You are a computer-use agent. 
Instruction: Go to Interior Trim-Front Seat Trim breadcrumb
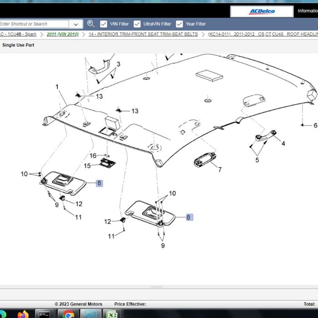(143, 34)
